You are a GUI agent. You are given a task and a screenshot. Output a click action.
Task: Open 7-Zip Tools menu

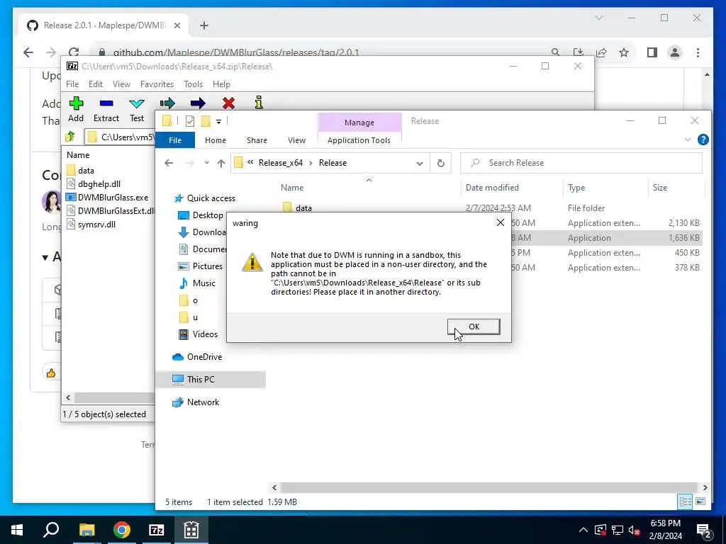click(x=193, y=84)
